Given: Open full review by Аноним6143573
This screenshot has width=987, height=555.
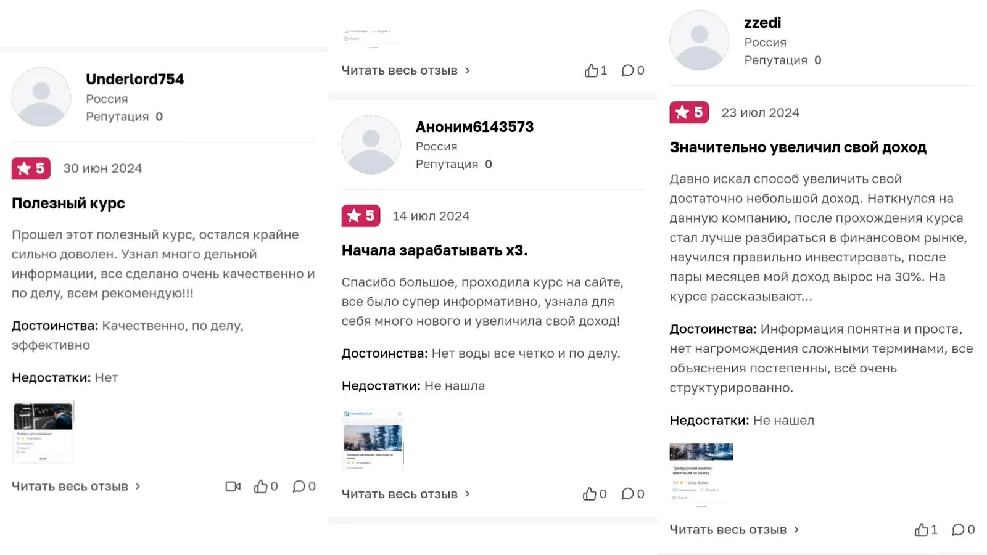Looking at the screenshot, I should tap(406, 494).
